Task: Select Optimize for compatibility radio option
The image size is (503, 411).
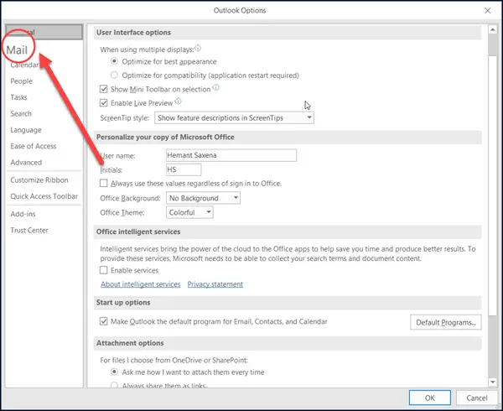Action: pyautogui.click(x=116, y=75)
